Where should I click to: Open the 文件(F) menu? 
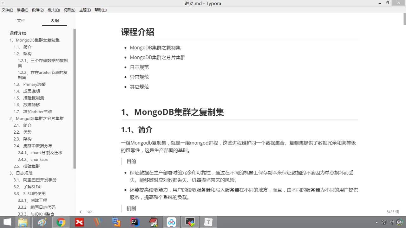(7, 10)
